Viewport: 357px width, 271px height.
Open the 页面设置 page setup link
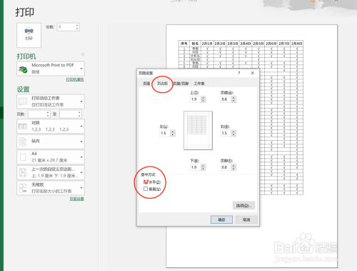(x=76, y=199)
